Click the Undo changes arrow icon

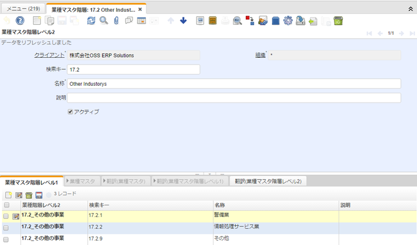7,21
